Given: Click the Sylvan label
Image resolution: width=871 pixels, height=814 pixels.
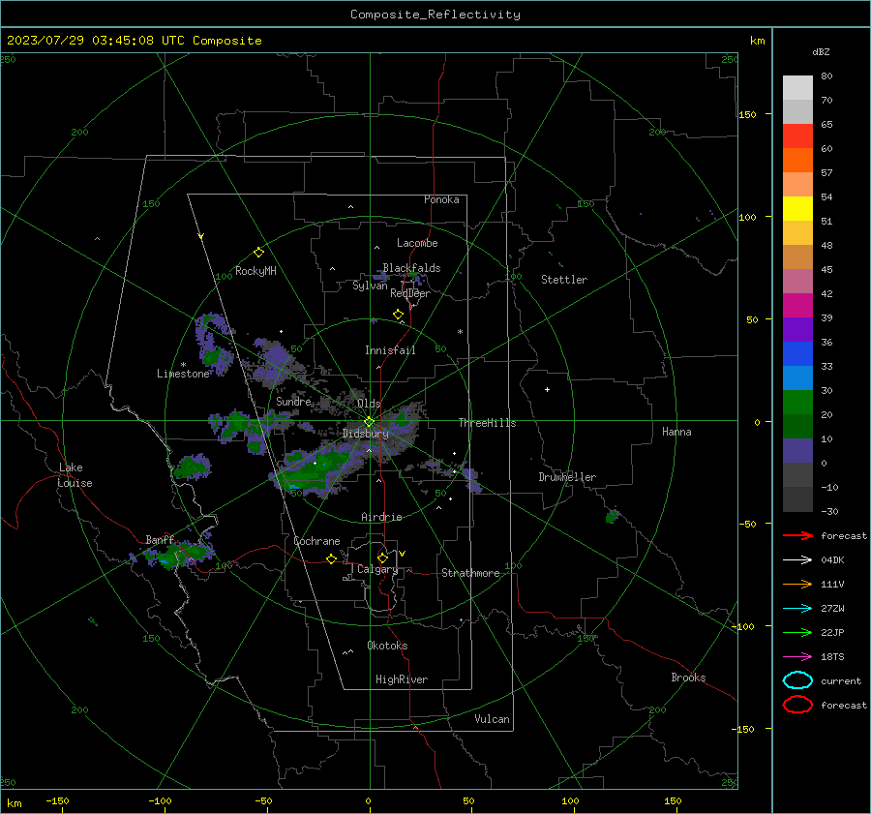Looking at the screenshot, I should pyautogui.click(x=370, y=286).
